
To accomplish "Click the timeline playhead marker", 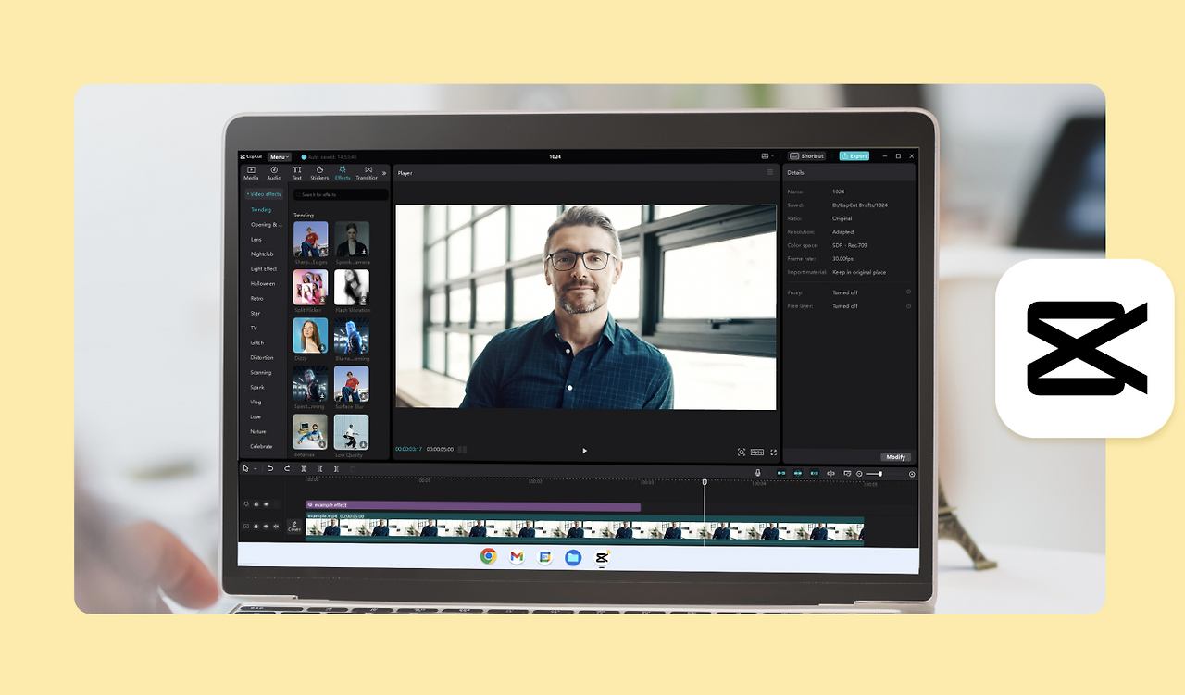I will (x=705, y=482).
